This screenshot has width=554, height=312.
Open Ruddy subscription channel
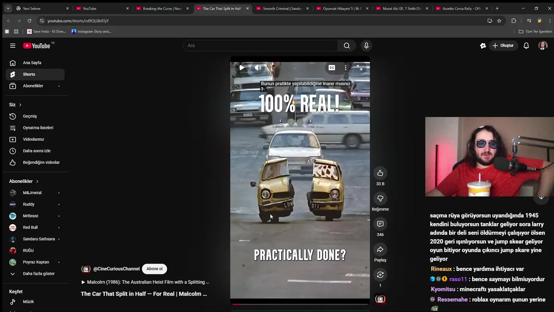(35, 205)
